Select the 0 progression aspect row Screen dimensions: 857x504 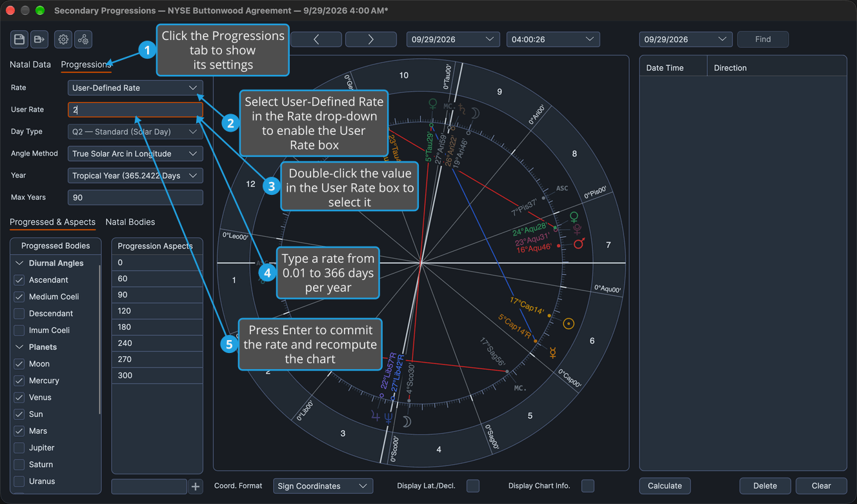click(157, 263)
